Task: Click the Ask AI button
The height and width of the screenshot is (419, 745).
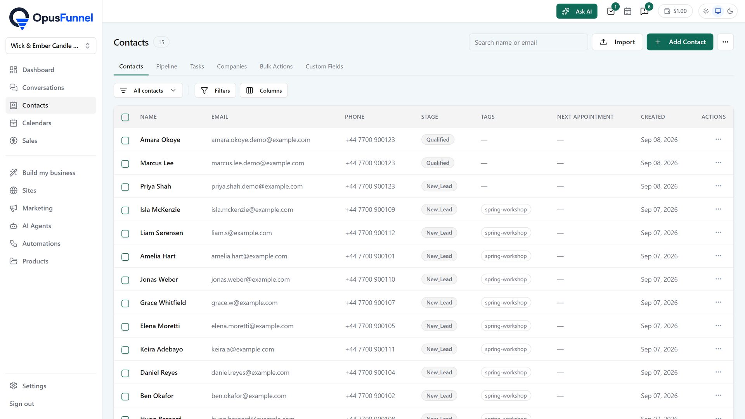Action: coord(577,11)
